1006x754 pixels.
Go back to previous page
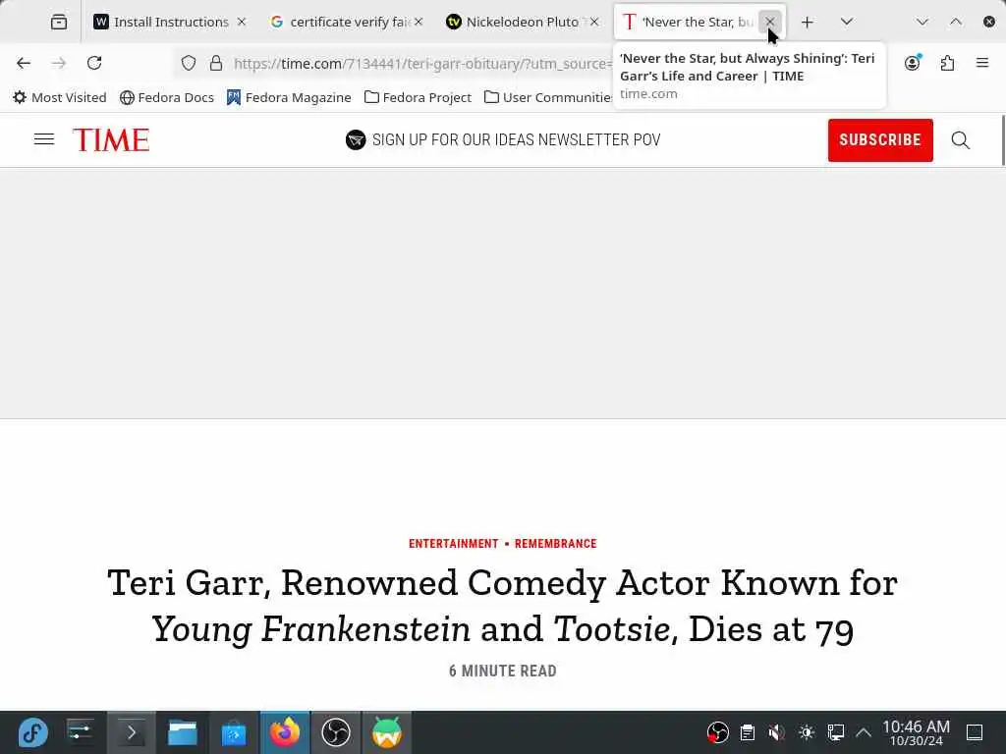point(24,63)
